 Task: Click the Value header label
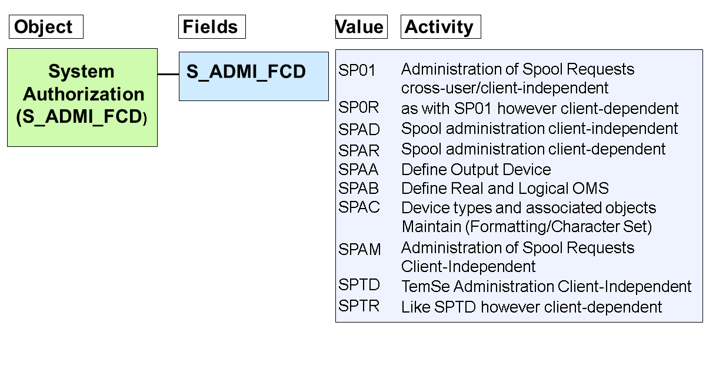(x=361, y=27)
